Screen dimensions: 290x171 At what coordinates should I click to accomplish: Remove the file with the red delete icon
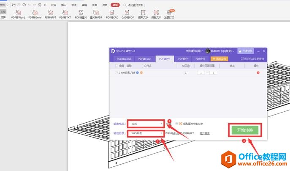(258, 73)
